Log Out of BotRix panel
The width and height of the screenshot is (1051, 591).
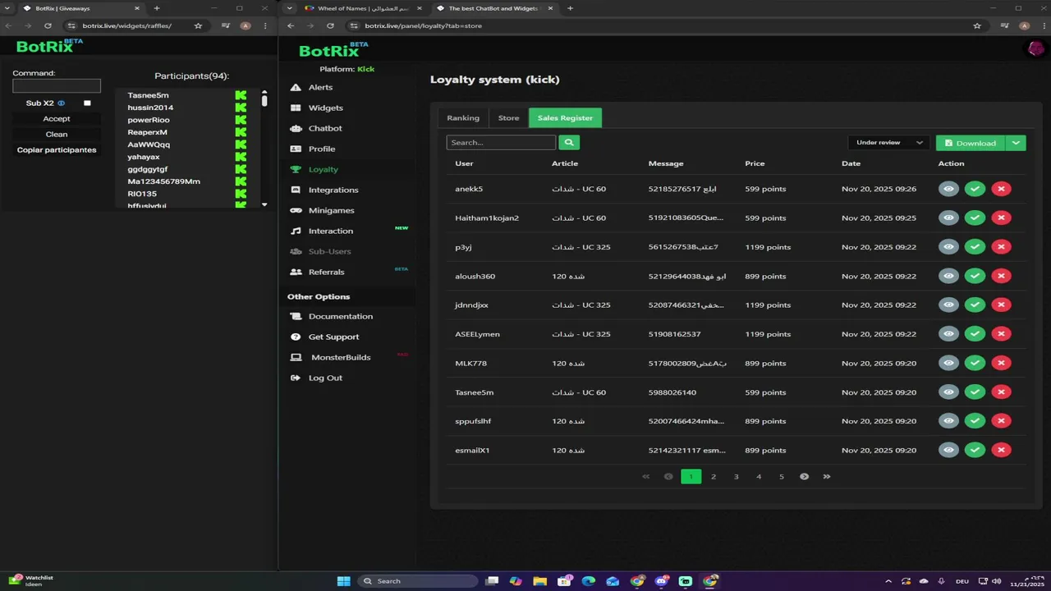click(x=325, y=378)
